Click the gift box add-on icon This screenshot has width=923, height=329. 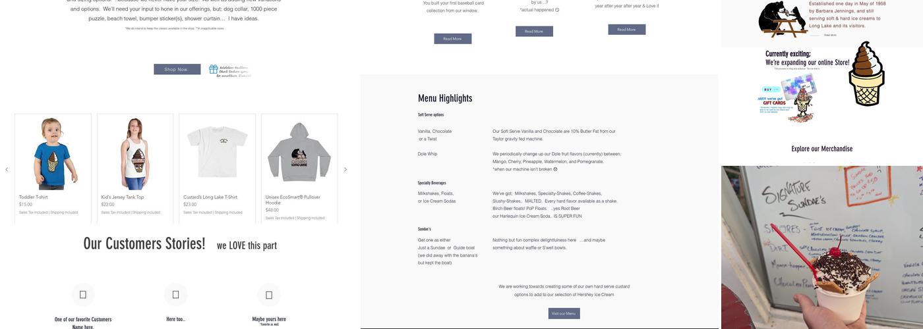click(x=214, y=69)
